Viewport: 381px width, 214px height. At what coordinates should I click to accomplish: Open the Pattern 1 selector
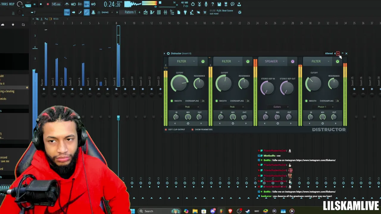(130, 12)
